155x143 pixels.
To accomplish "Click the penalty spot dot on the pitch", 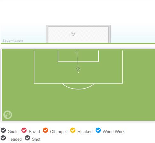I will [x=78, y=73].
